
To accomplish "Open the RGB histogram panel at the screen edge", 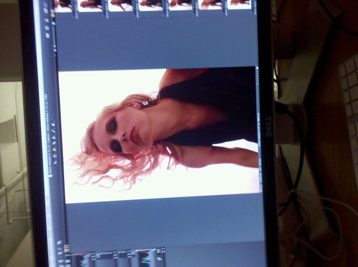I will pyautogui.click(x=83, y=260).
